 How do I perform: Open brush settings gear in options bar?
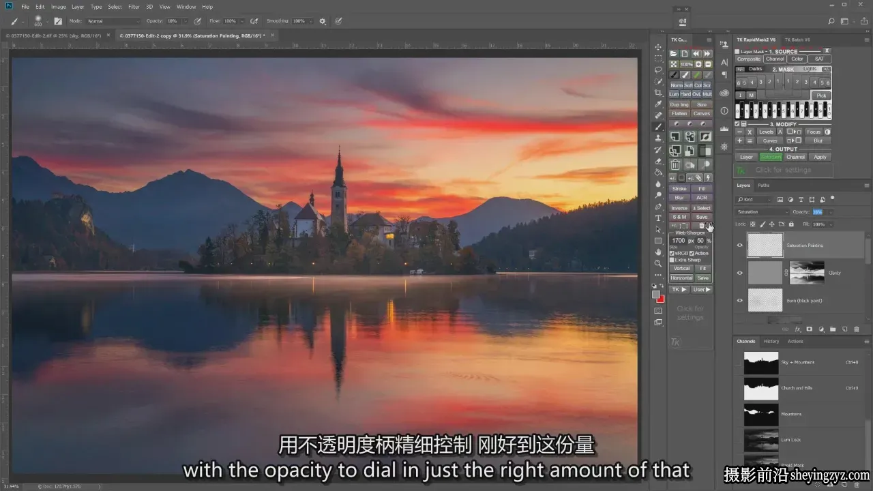[323, 21]
